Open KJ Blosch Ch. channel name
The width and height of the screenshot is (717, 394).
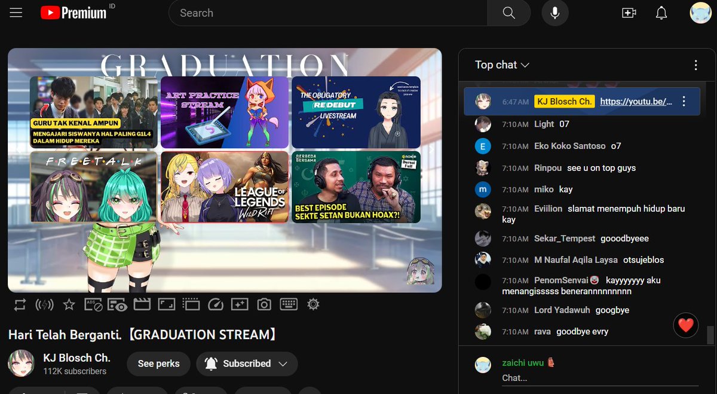(x=77, y=358)
